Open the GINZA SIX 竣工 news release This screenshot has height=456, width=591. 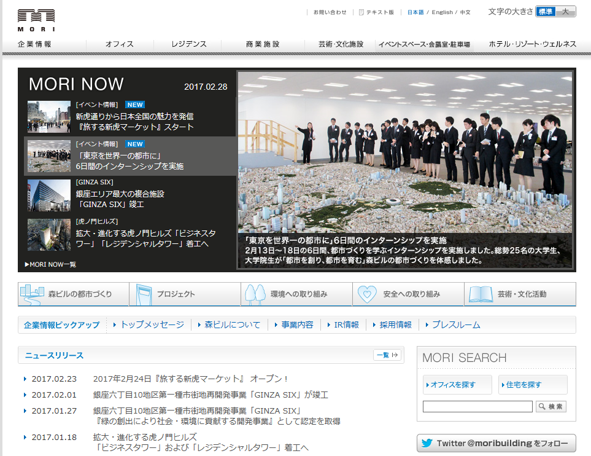coord(209,395)
